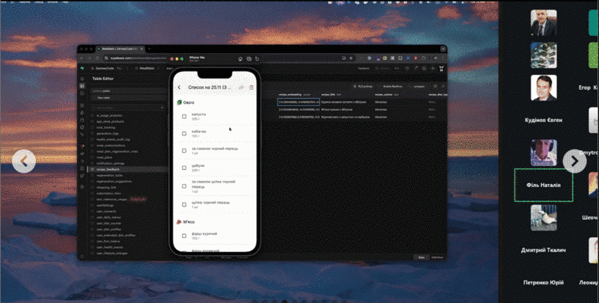Click the Definition tab at bottom right
The height and width of the screenshot is (303, 599).
pos(437,258)
